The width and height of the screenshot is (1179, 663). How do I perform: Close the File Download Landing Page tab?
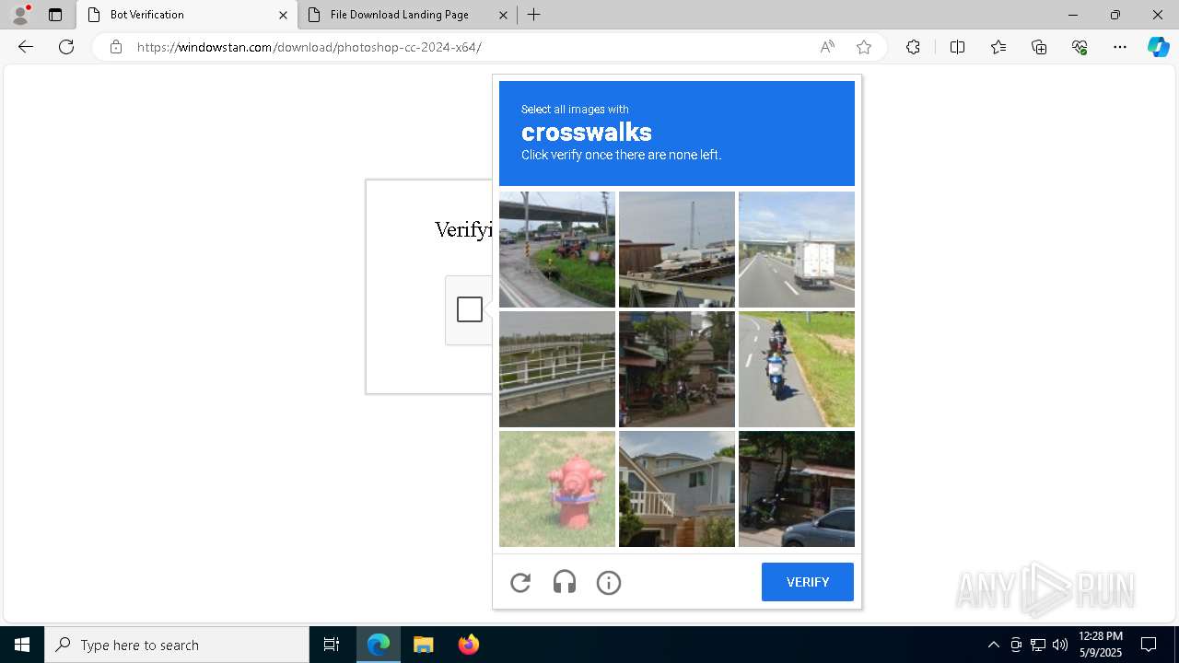[503, 15]
